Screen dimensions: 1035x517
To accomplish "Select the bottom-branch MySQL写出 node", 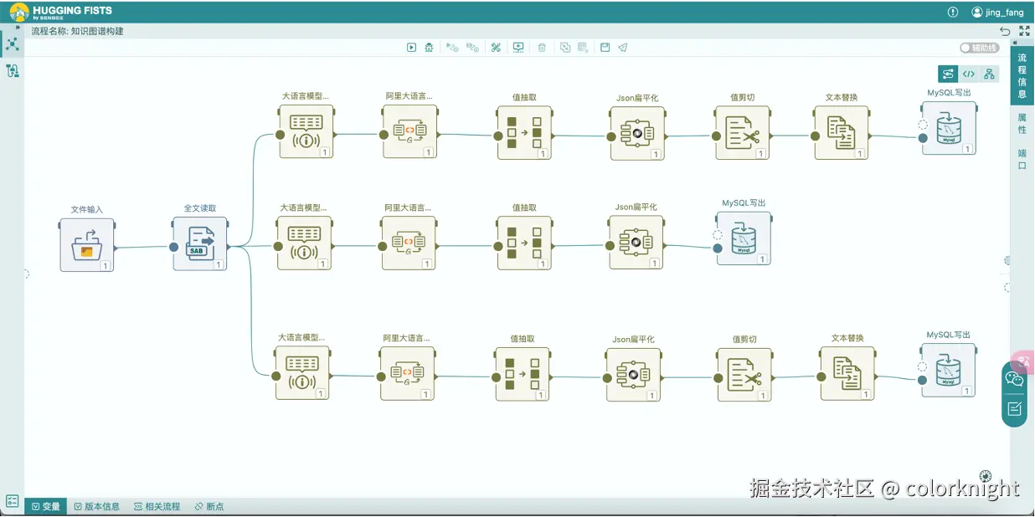I will point(949,370).
